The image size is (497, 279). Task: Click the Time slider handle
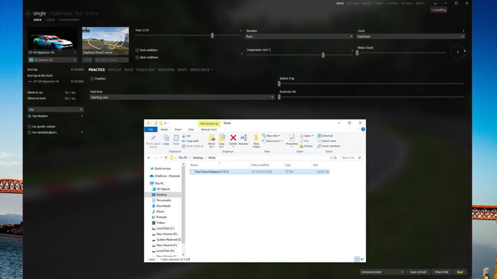(x=212, y=35)
